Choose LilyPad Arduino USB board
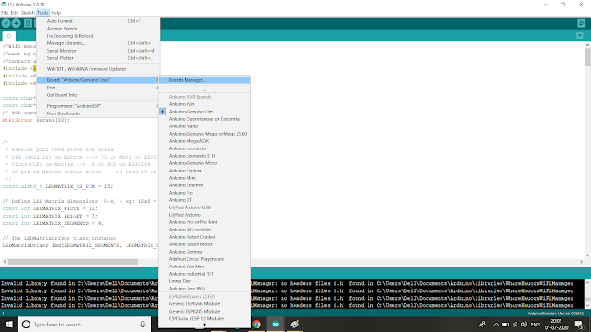 pos(205,207)
